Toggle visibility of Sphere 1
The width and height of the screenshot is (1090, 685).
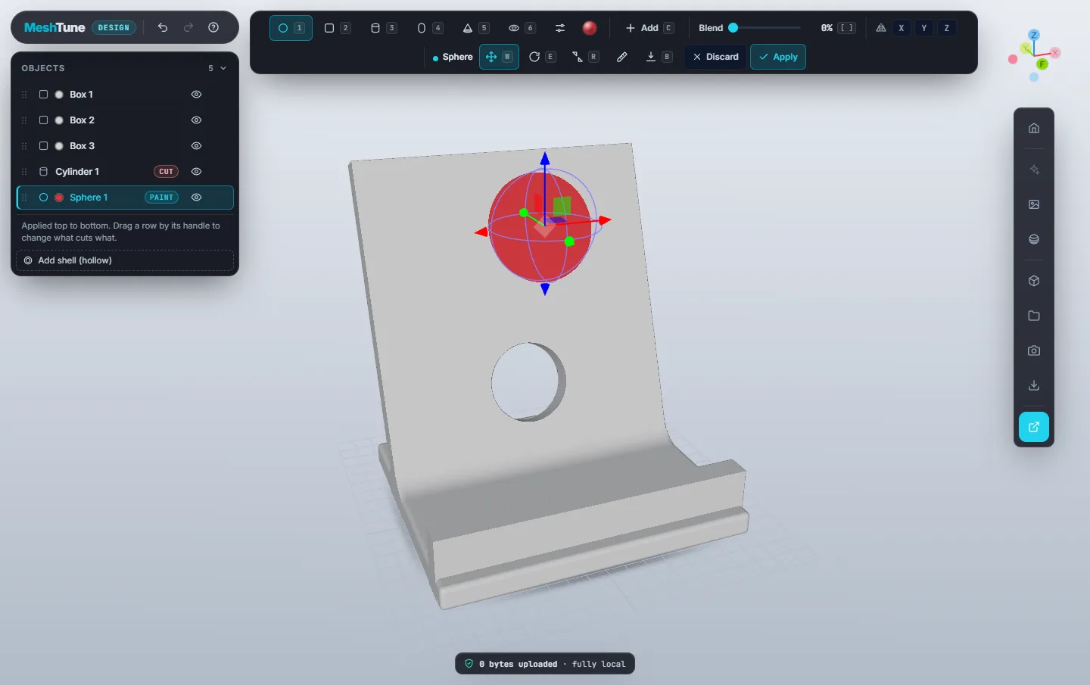click(196, 198)
